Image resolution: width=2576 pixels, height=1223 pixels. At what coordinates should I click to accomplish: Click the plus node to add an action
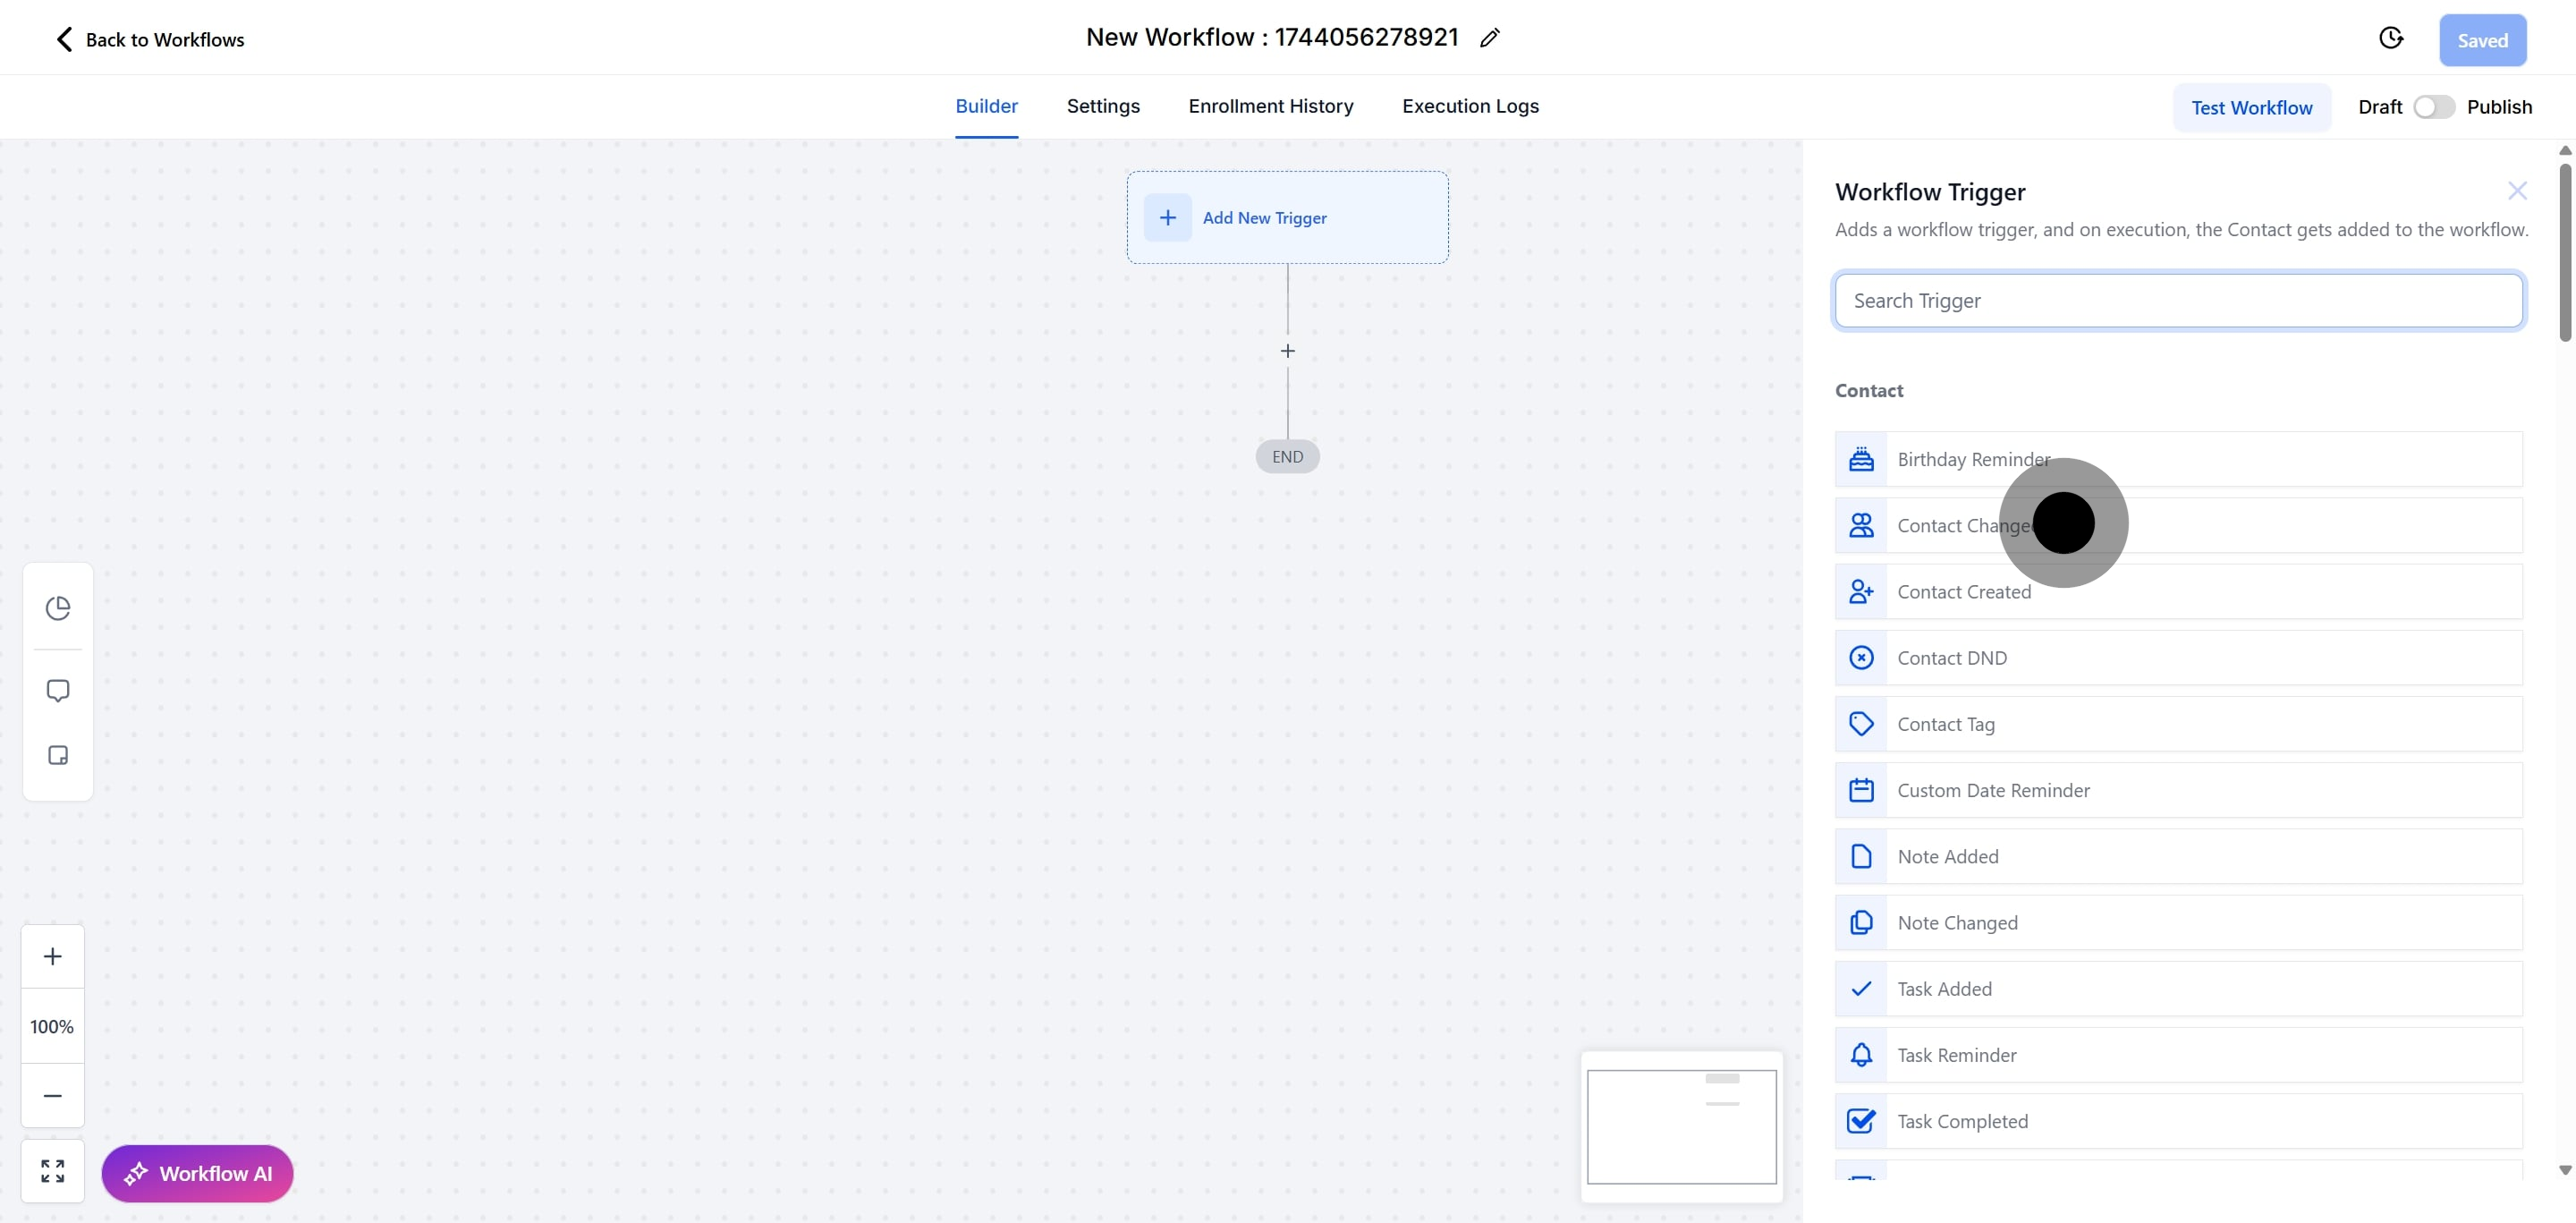click(x=1287, y=351)
